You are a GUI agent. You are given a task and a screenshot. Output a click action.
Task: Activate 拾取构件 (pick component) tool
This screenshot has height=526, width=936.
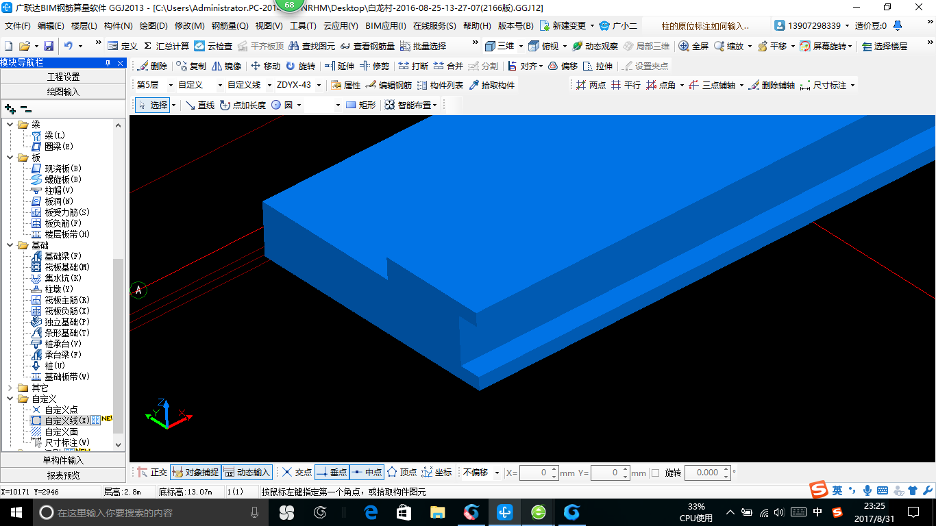point(492,86)
